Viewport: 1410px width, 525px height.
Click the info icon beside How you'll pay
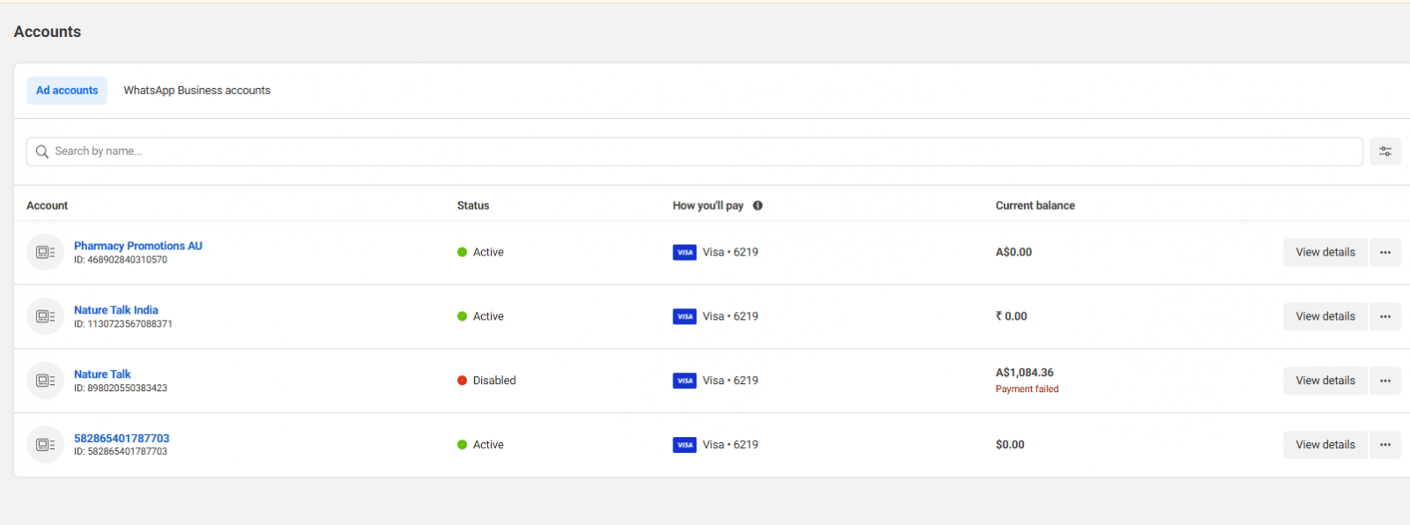(x=758, y=205)
